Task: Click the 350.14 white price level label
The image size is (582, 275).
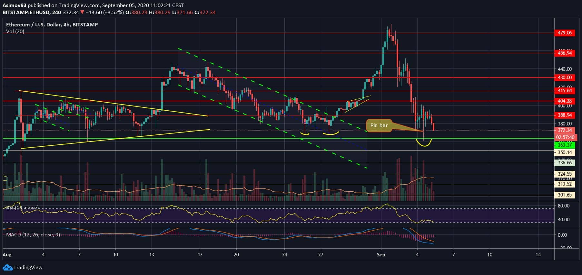Action: 564,152
